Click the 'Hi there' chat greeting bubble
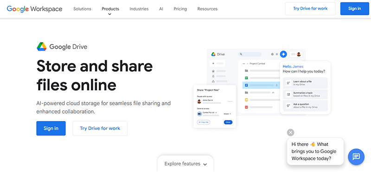This screenshot has height=172, width=371. (x=315, y=151)
